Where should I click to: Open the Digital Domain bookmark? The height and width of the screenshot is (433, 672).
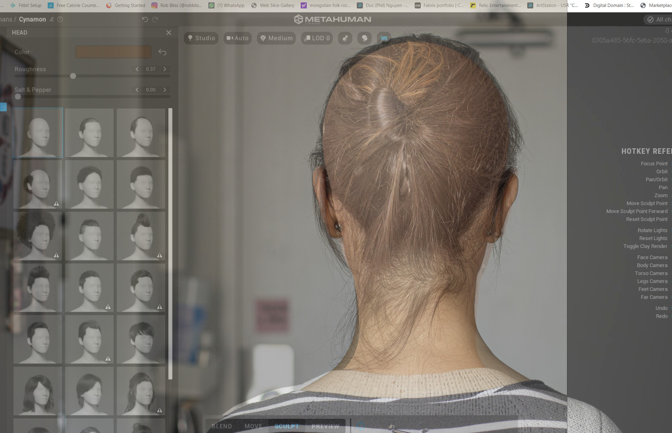[x=609, y=5]
